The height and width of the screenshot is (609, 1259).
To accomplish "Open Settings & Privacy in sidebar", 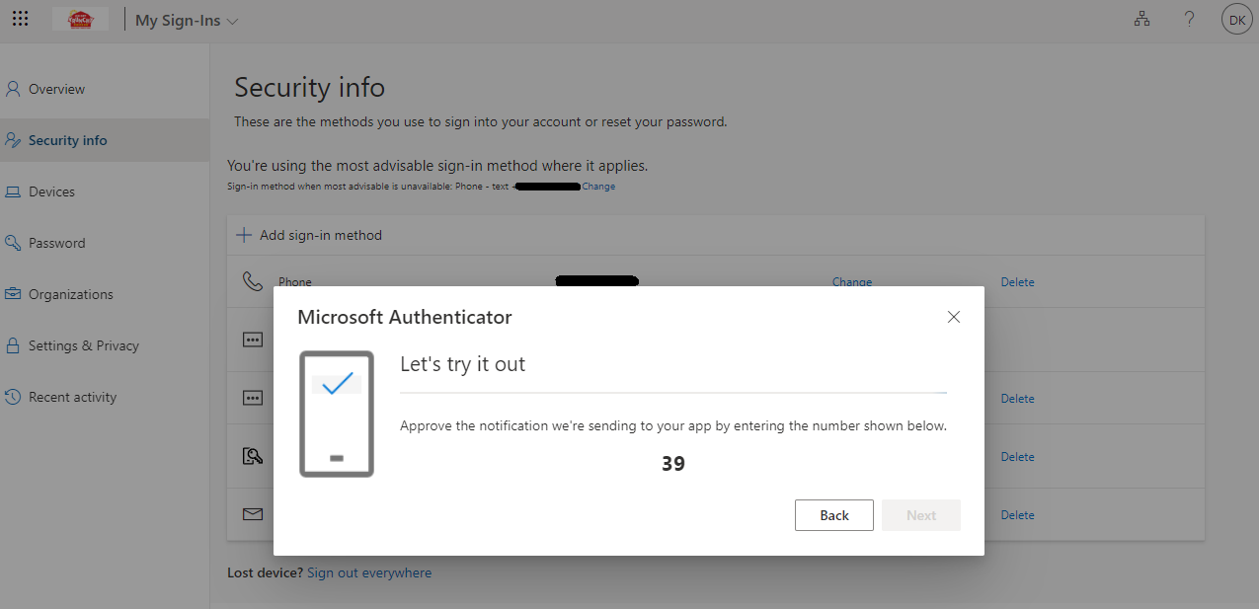I will 83,345.
